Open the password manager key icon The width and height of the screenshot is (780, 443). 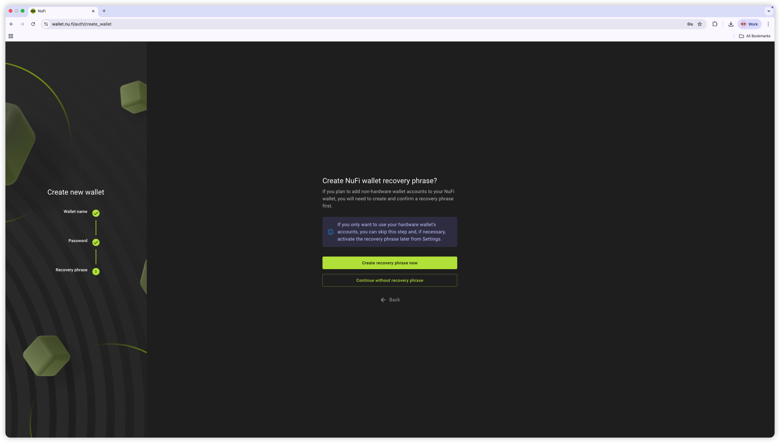pyautogui.click(x=690, y=24)
